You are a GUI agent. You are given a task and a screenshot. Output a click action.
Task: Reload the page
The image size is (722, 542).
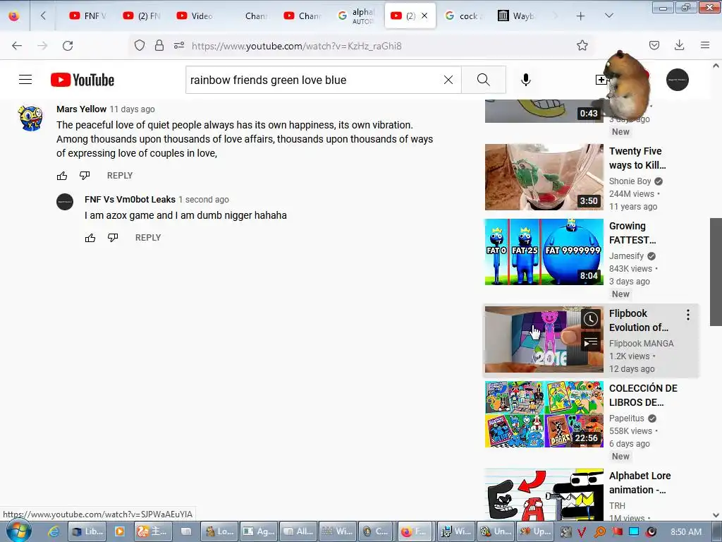click(68, 46)
